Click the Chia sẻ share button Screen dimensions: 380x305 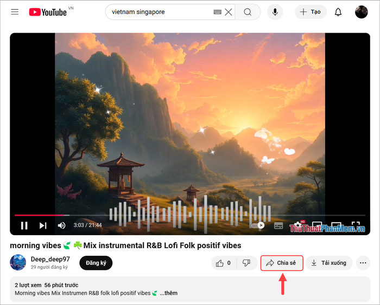coord(282,263)
